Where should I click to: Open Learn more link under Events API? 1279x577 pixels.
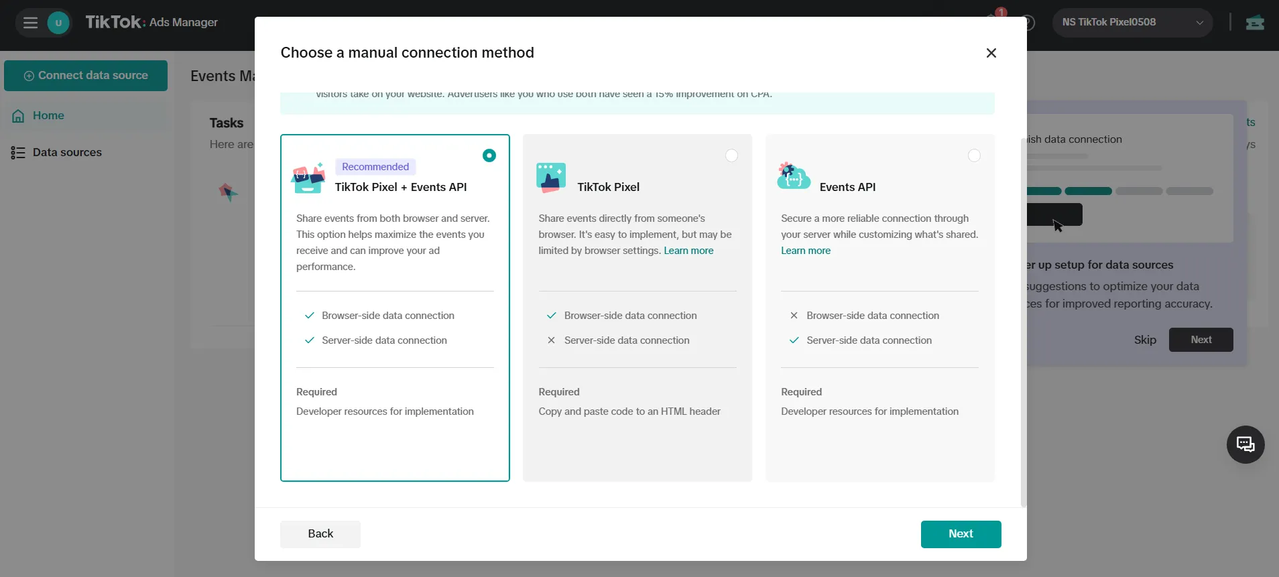pyautogui.click(x=806, y=251)
